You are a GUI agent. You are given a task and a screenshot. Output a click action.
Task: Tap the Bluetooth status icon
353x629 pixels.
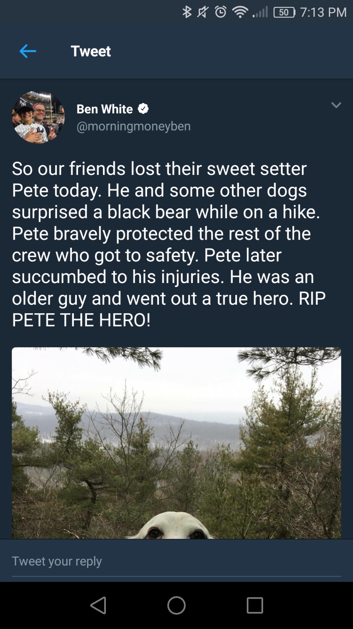click(x=187, y=12)
